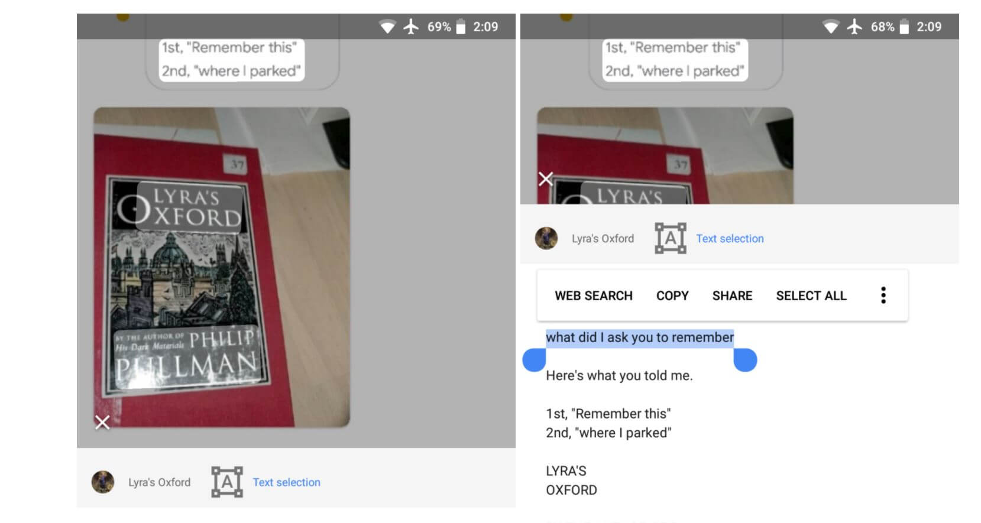981x523 pixels.
Task: Choose SELECT ALL from the selection menu
Action: (x=811, y=295)
